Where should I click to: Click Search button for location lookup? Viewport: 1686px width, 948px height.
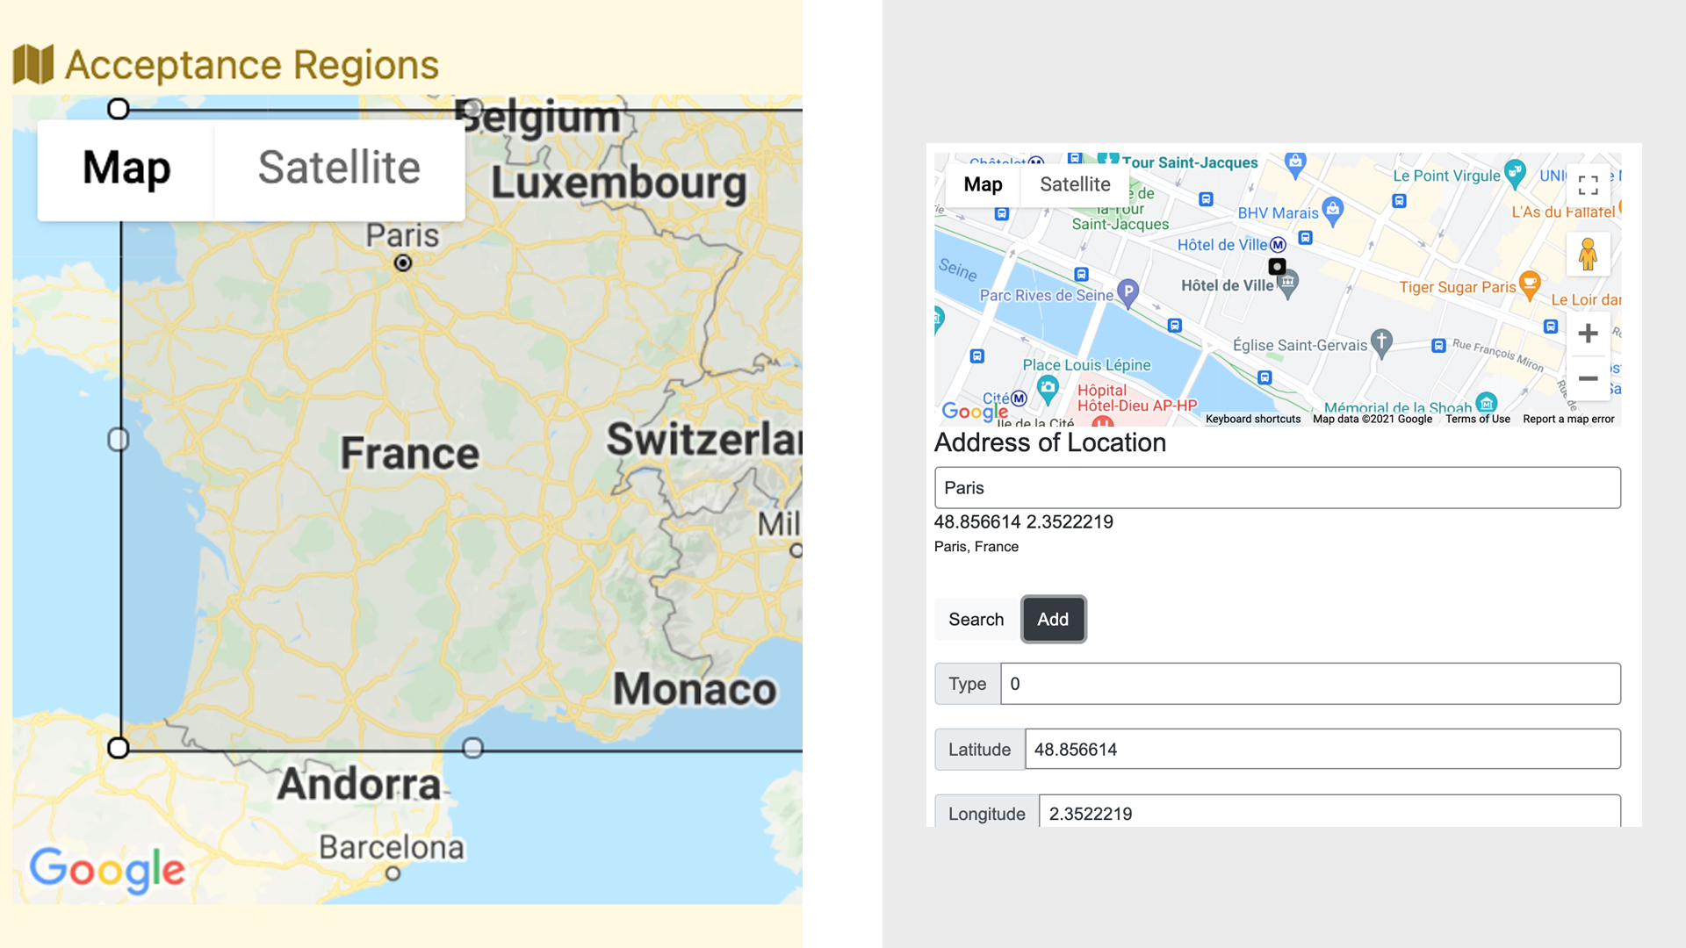point(975,619)
